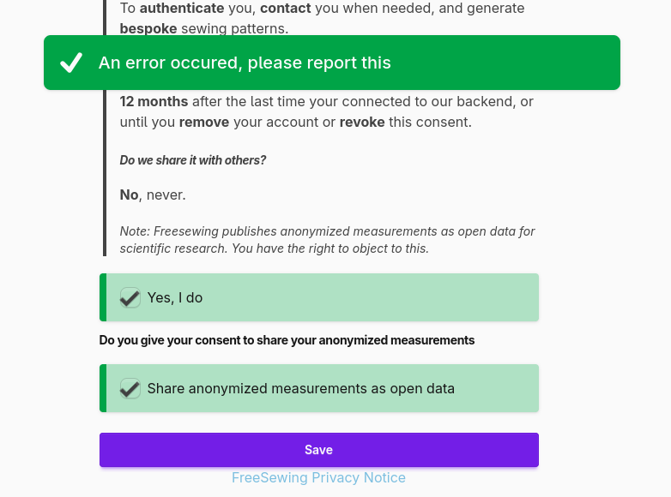Click the "Do we share it with others?" heading
The width and height of the screenshot is (671, 497).
point(193,160)
